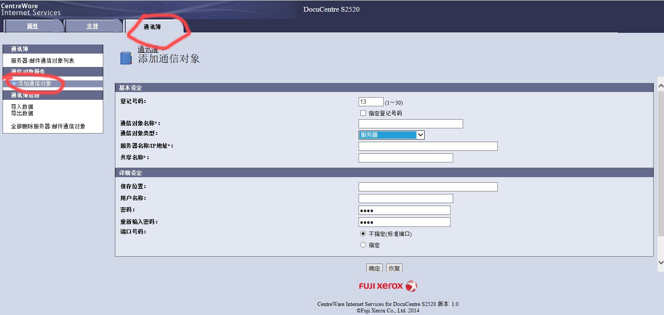Open the 导入数据 link

pyautogui.click(x=22, y=107)
